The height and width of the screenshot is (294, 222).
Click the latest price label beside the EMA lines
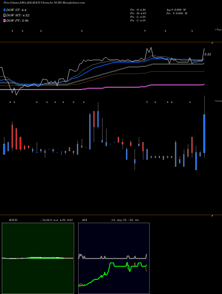click(x=207, y=54)
